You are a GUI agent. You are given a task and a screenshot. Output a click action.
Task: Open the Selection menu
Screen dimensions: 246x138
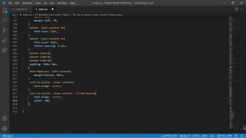tap(27, 3)
